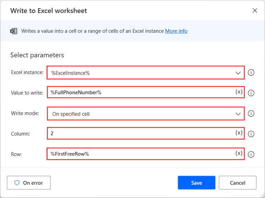The image size is (265, 198).
Task: Open variable picker in Row field
Action: tap(239, 153)
